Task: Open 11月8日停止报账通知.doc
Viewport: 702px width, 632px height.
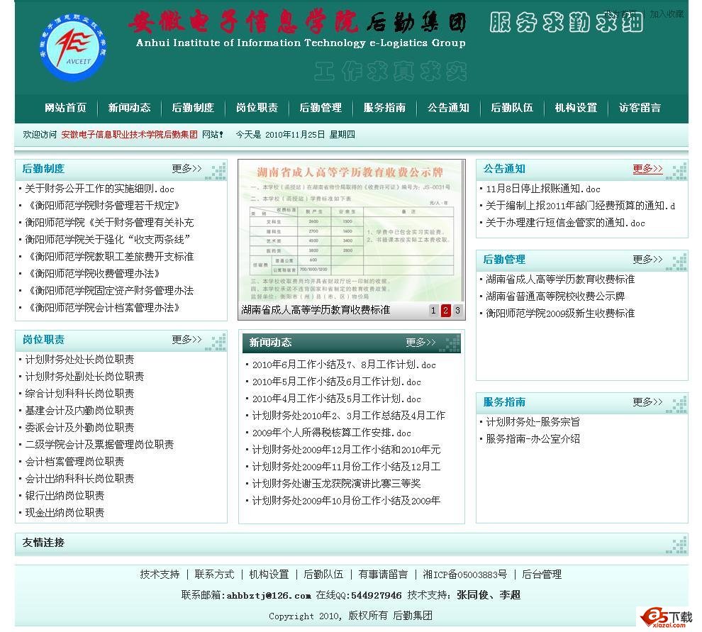Action: point(543,189)
